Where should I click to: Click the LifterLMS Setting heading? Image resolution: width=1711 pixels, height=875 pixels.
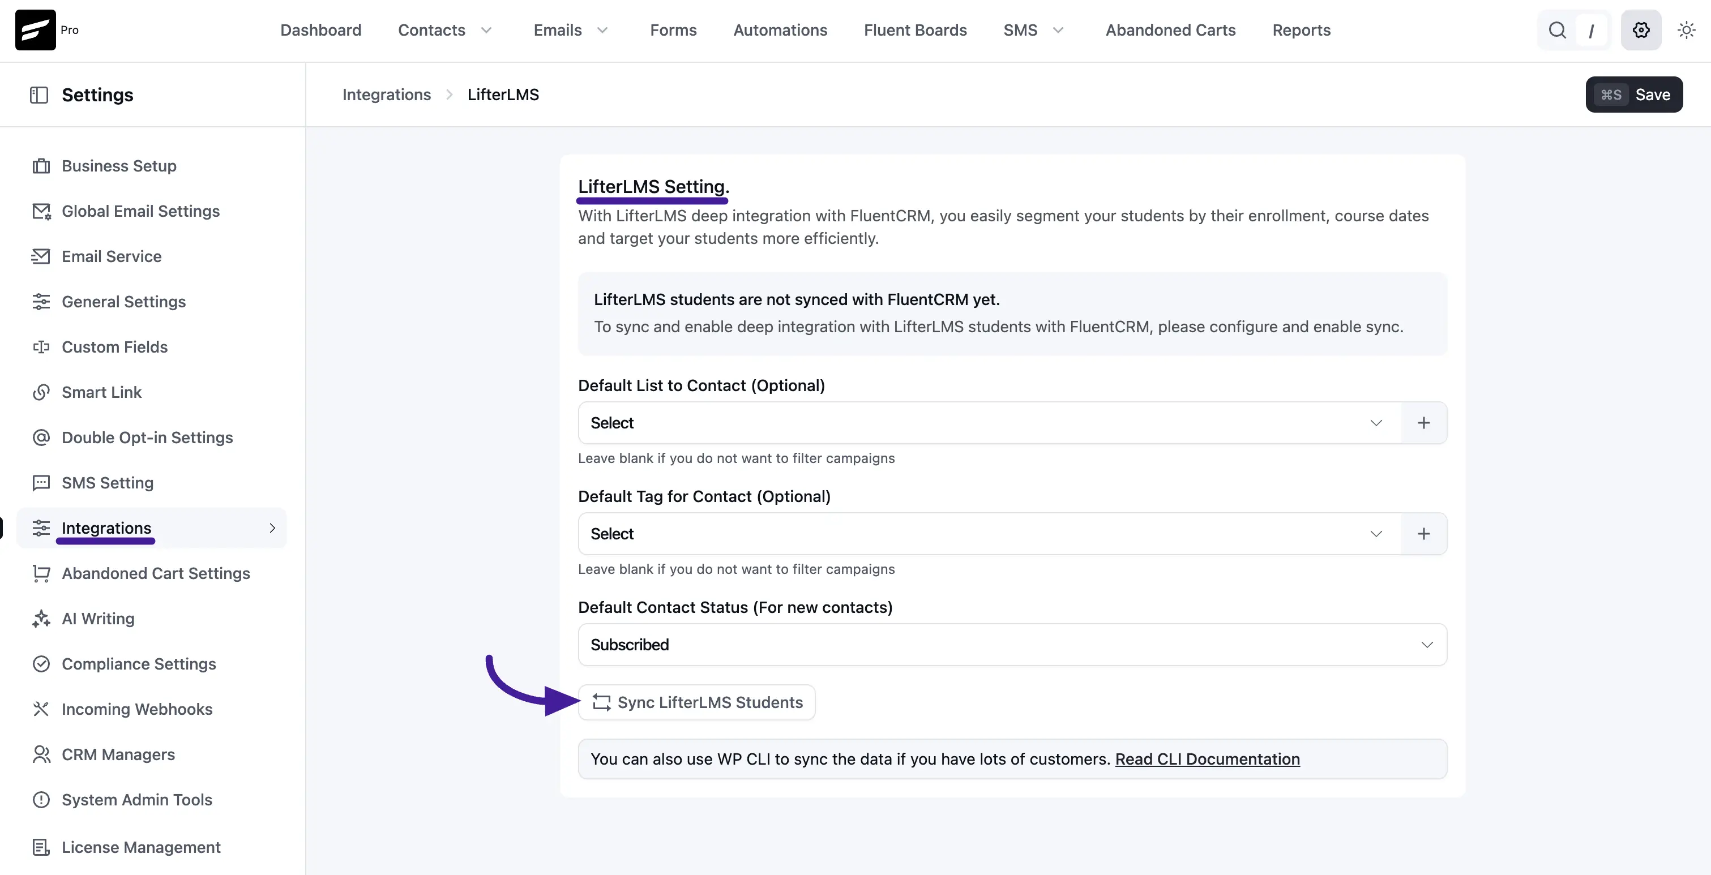[653, 187]
